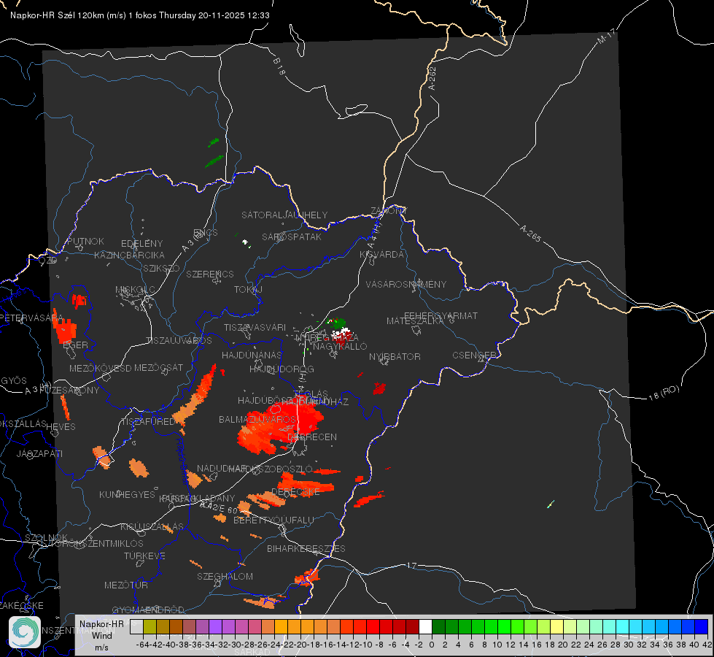Click the DEBRECEN city label

312,437
